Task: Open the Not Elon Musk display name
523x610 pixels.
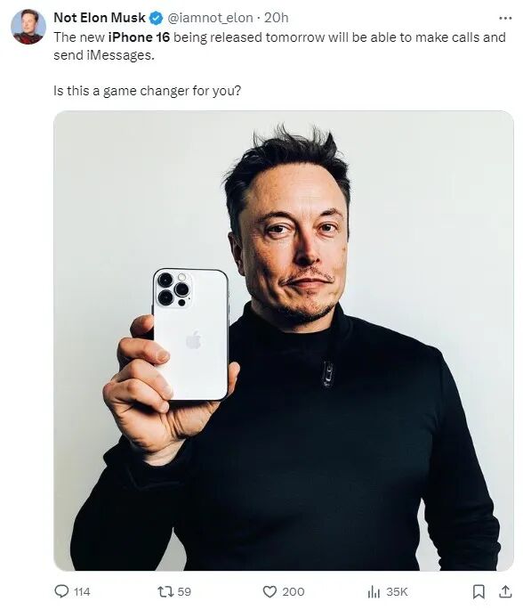Action: tap(100, 18)
